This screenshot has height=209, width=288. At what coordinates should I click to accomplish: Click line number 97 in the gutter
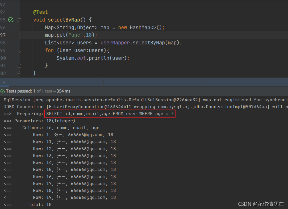(x=3, y=35)
